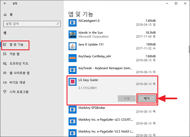
Task: Go back with the arrow icon
Action: click(x=5, y=3)
